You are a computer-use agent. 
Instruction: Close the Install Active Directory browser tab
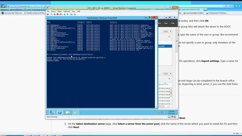pyautogui.click(x=202, y=9)
